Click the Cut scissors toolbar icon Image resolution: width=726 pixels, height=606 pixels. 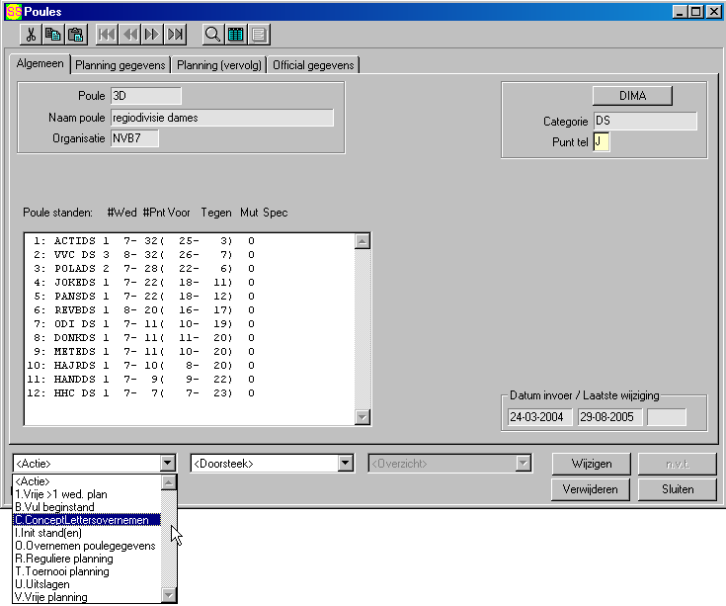[x=31, y=35]
